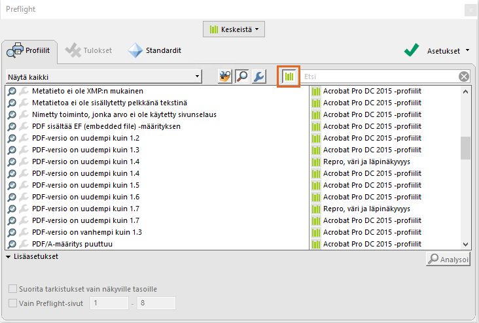479x323 pixels.
Task: Click magnifier icon of 'uudempi kuin 1.5' row
Action: (x=12, y=185)
